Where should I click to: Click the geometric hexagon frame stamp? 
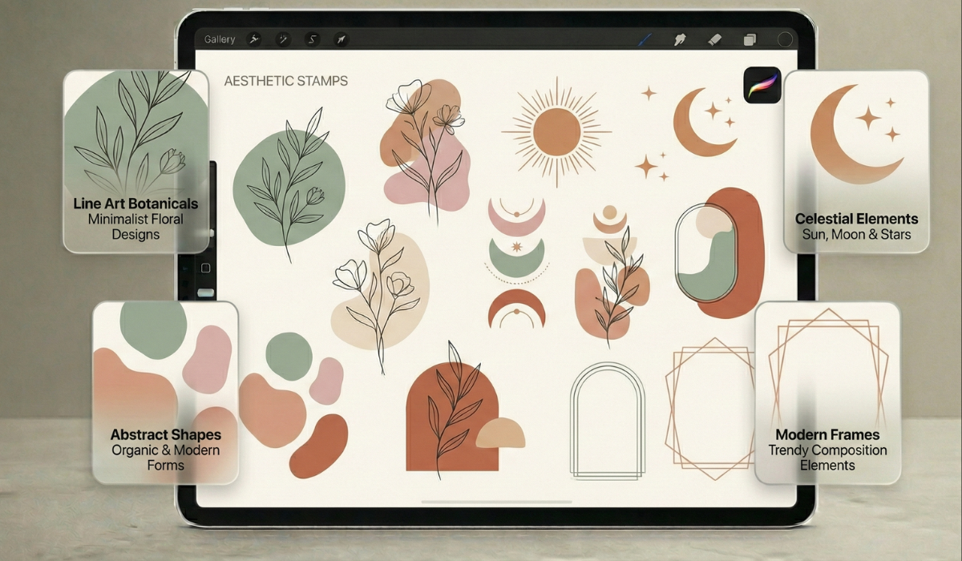point(709,409)
